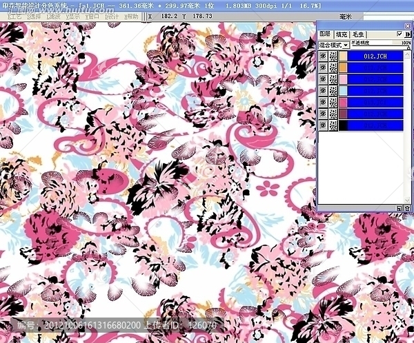The height and width of the screenshot is (343, 414).
Task: Select the layer row beside the orange swatch
Action: (375, 67)
